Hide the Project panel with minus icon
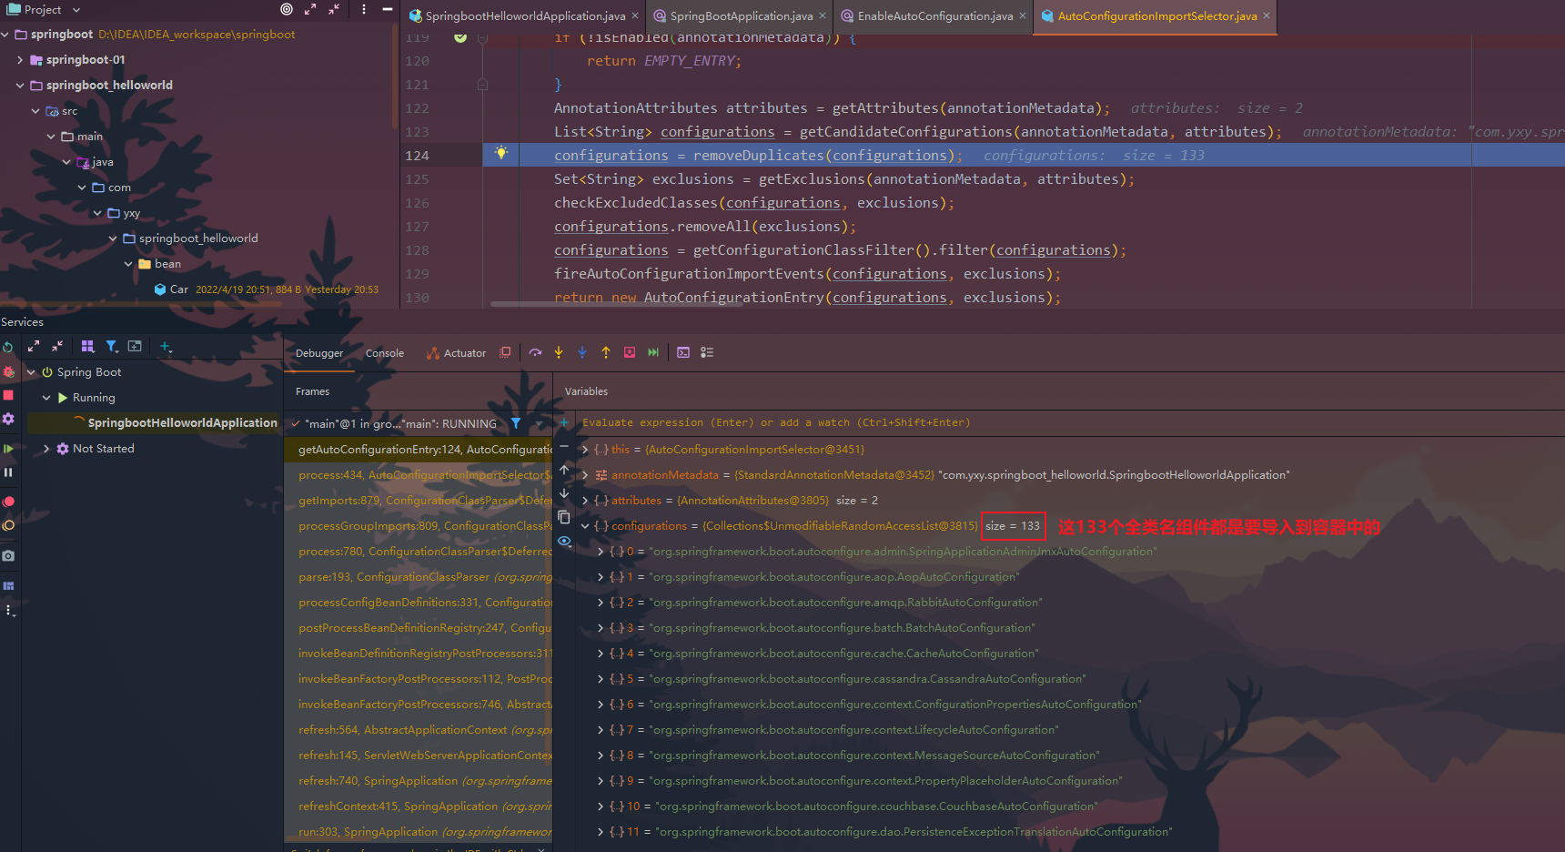 [x=388, y=9]
